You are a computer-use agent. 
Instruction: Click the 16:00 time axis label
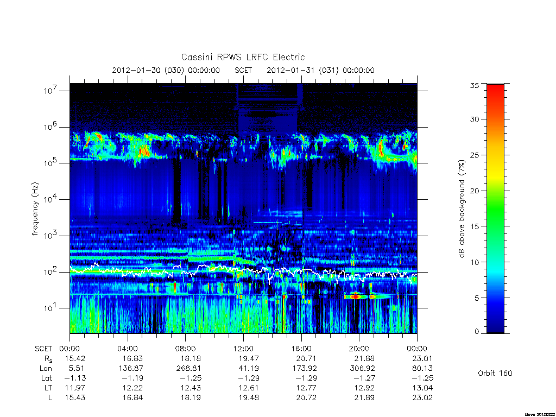[301, 349]
